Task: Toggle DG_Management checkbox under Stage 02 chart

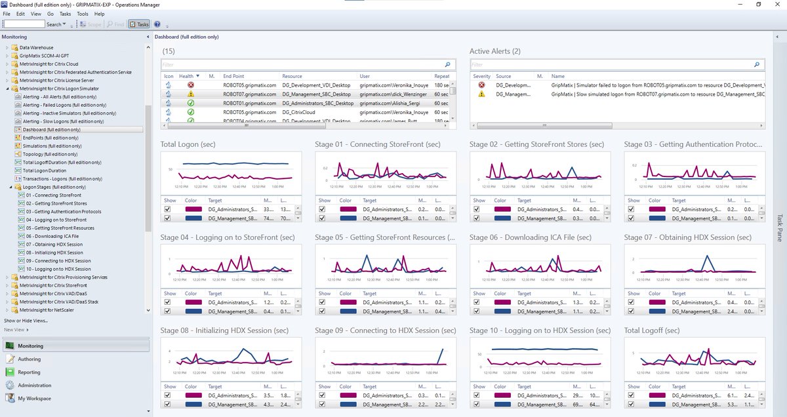Action: tap(476, 218)
